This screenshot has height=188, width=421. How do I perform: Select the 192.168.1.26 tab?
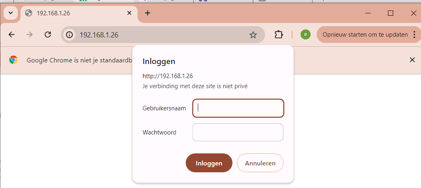(73, 13)
